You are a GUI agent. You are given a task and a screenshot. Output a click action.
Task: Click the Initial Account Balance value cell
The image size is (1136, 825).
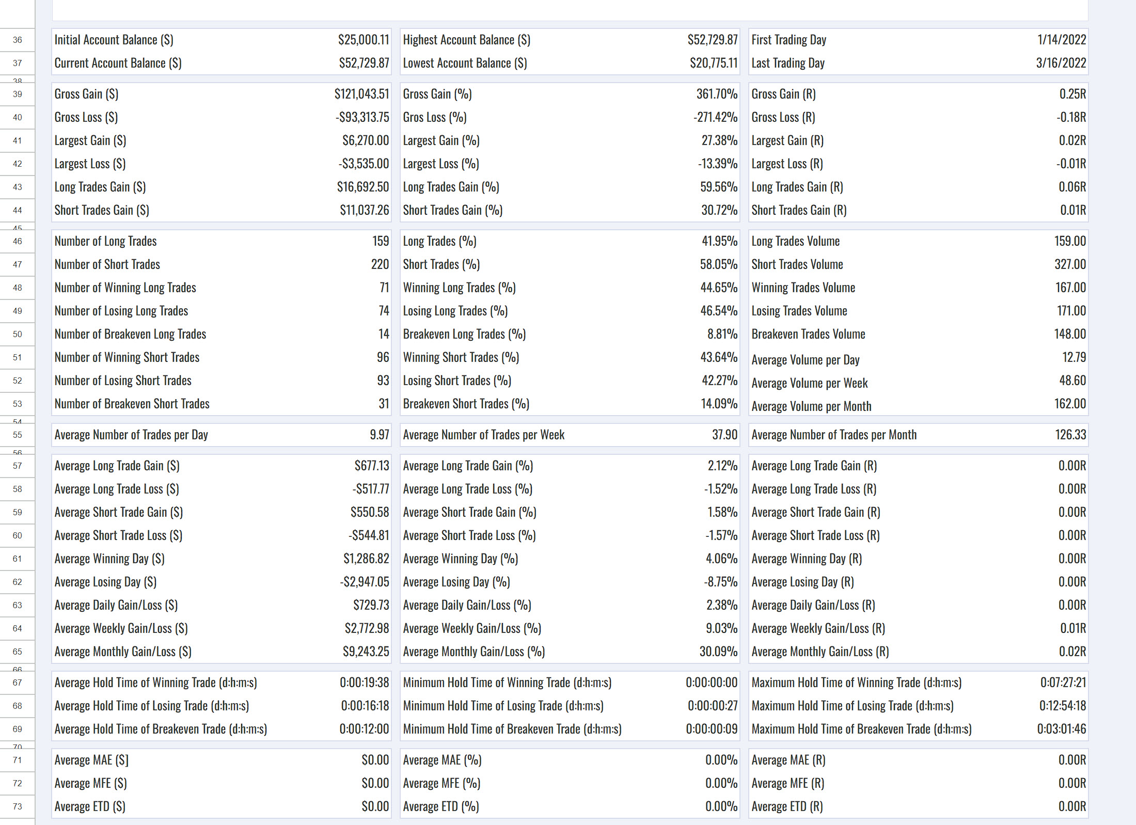click(364, 40)
